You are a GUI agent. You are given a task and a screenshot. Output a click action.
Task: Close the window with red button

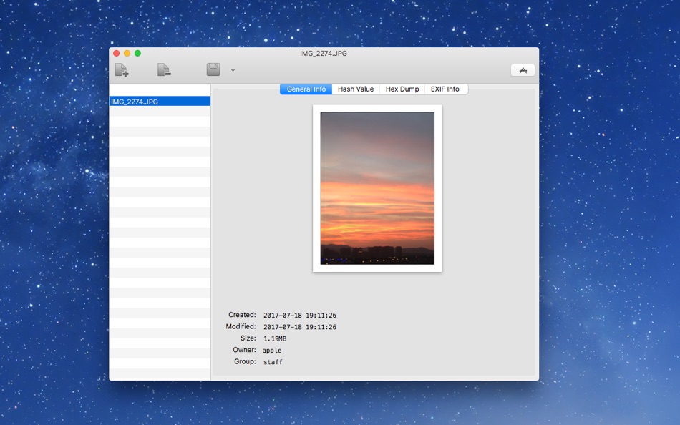(116, 54)
